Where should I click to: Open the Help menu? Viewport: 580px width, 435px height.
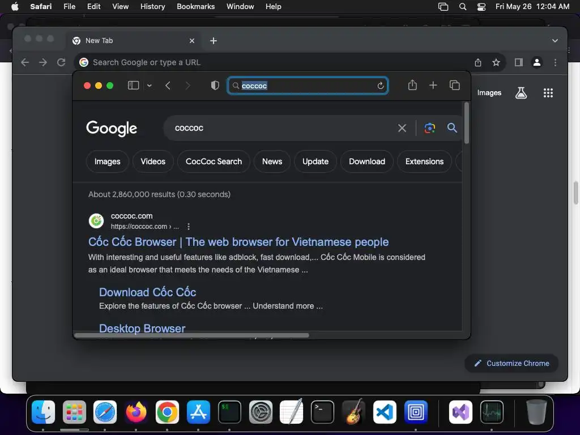274,6
